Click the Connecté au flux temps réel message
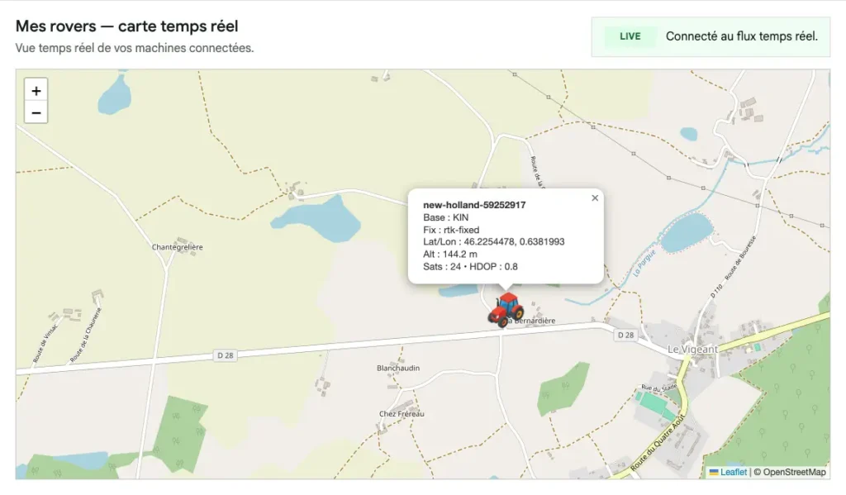The width and height of the screenshot is (846, 495). point(741,36)
